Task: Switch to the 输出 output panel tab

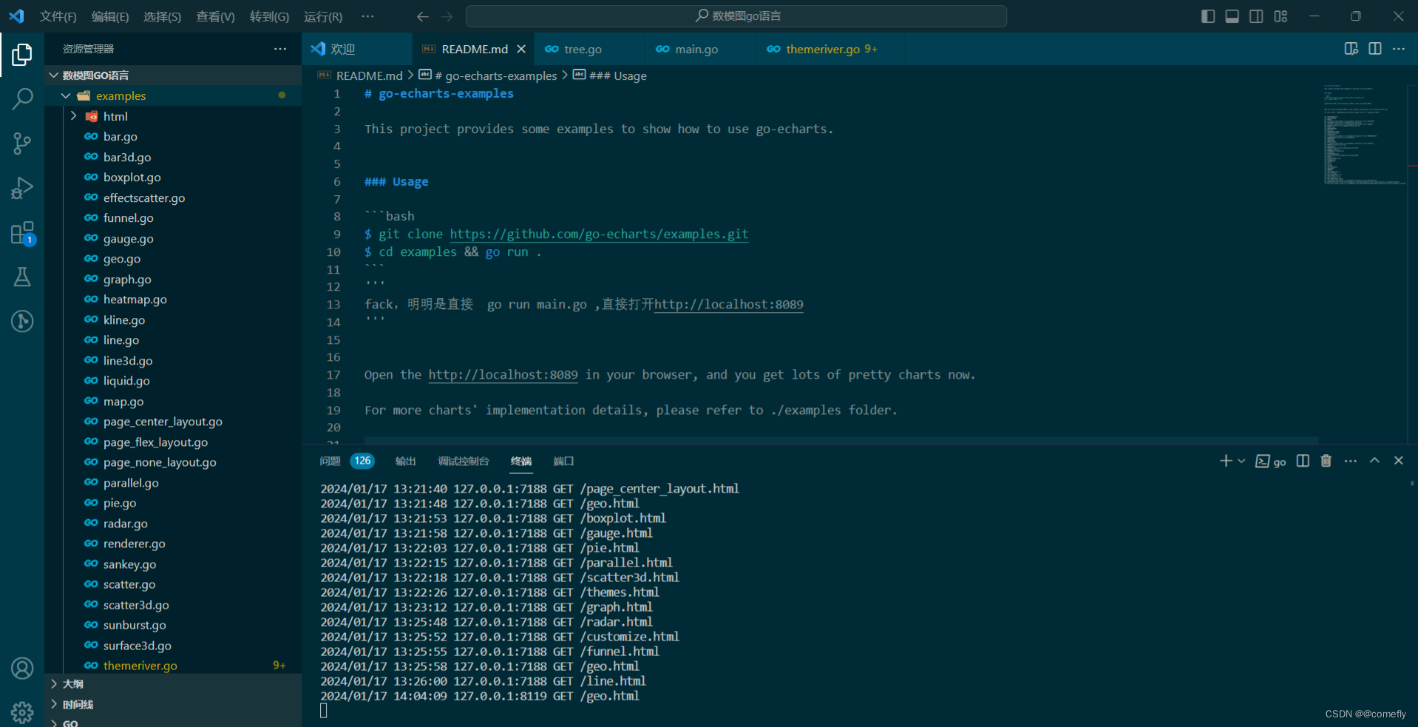Action: pyautogui.click(x=405, y=461)
